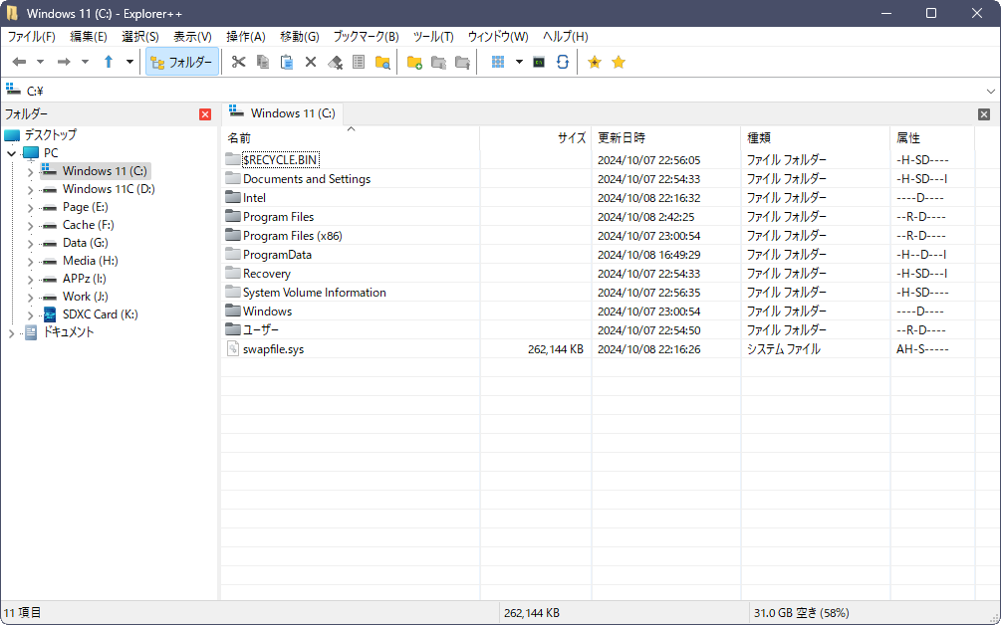Open the Properties list icon

pyautogui.click(x=359, y=62)
